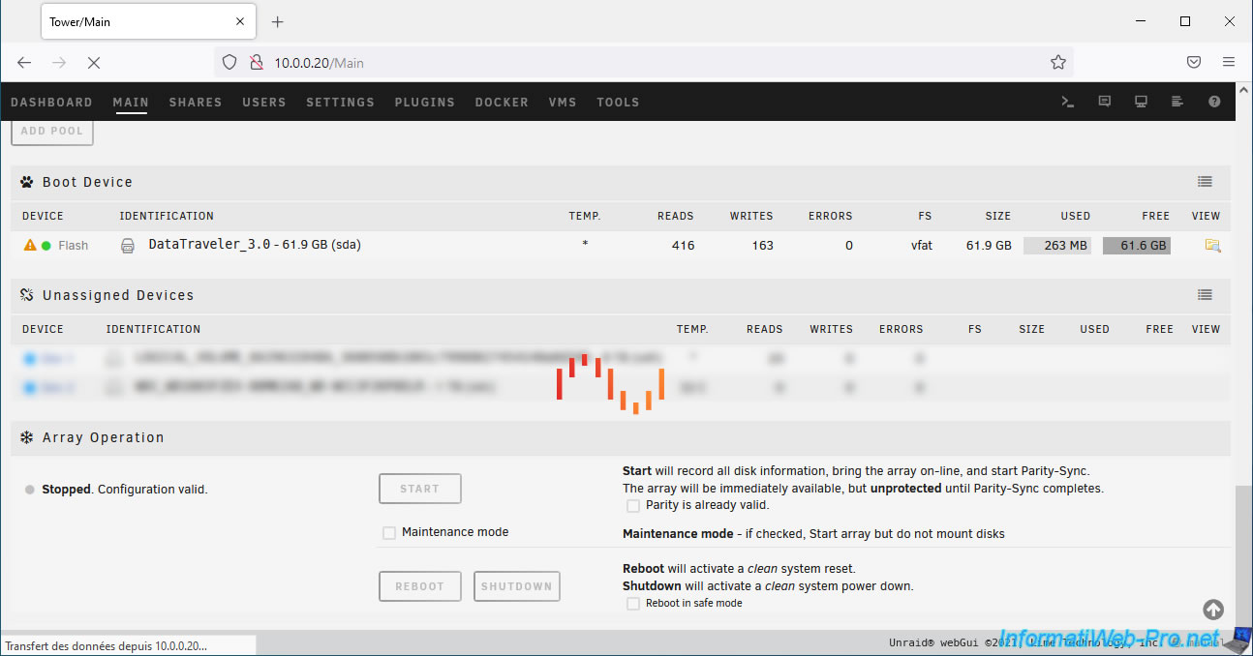The image size is (1253, 656).
Task: Toggle Unassigned Devices section list view
Action: [x=1205, y=295]
